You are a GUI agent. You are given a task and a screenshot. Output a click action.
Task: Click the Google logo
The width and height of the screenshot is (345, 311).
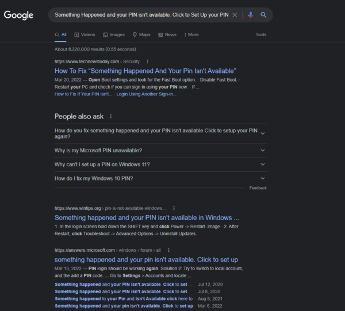point(18,15)
